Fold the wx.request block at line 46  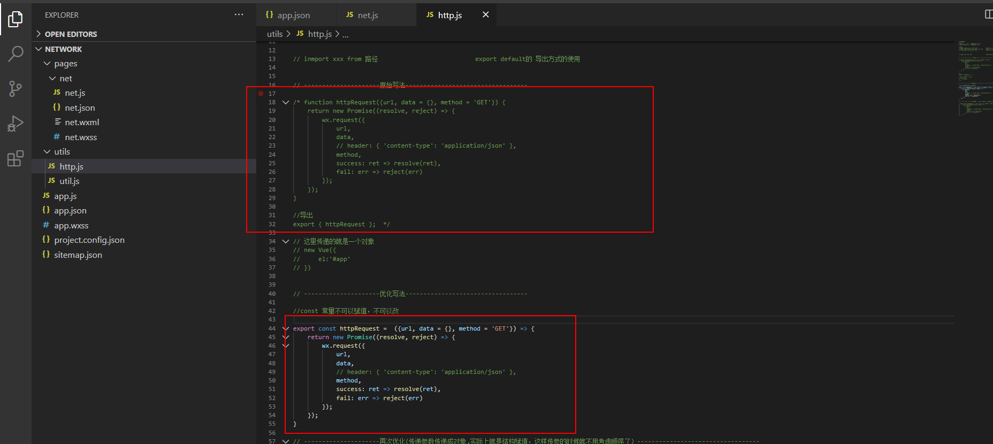(286, 346)
